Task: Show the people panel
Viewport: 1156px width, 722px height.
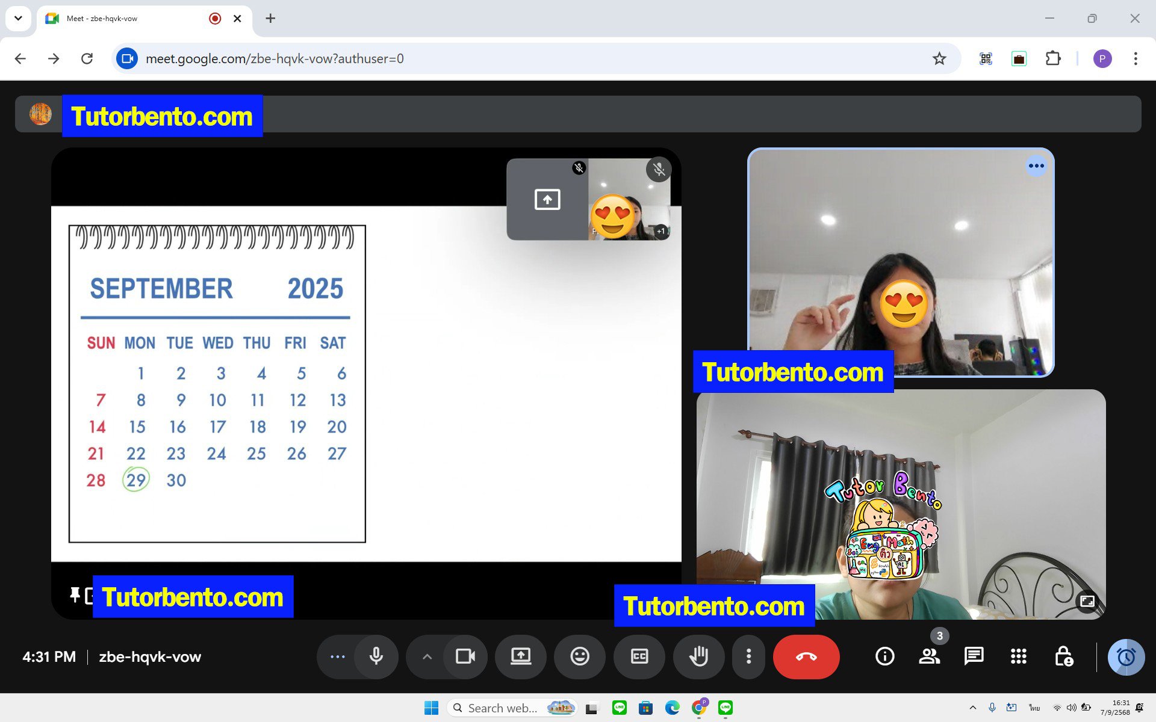Action: click(929, 656)
